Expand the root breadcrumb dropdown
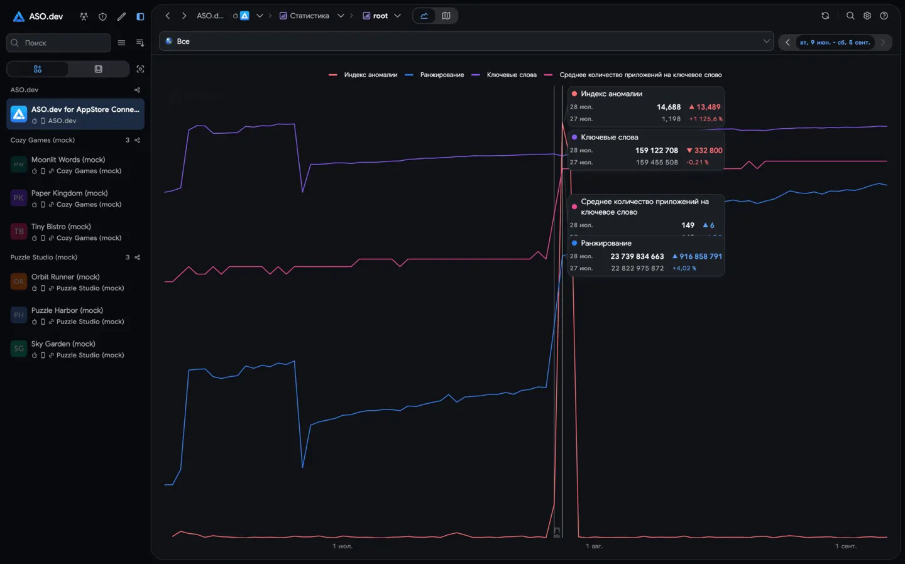Viewport: 905px width, 564px height. [x=397, y=16]
